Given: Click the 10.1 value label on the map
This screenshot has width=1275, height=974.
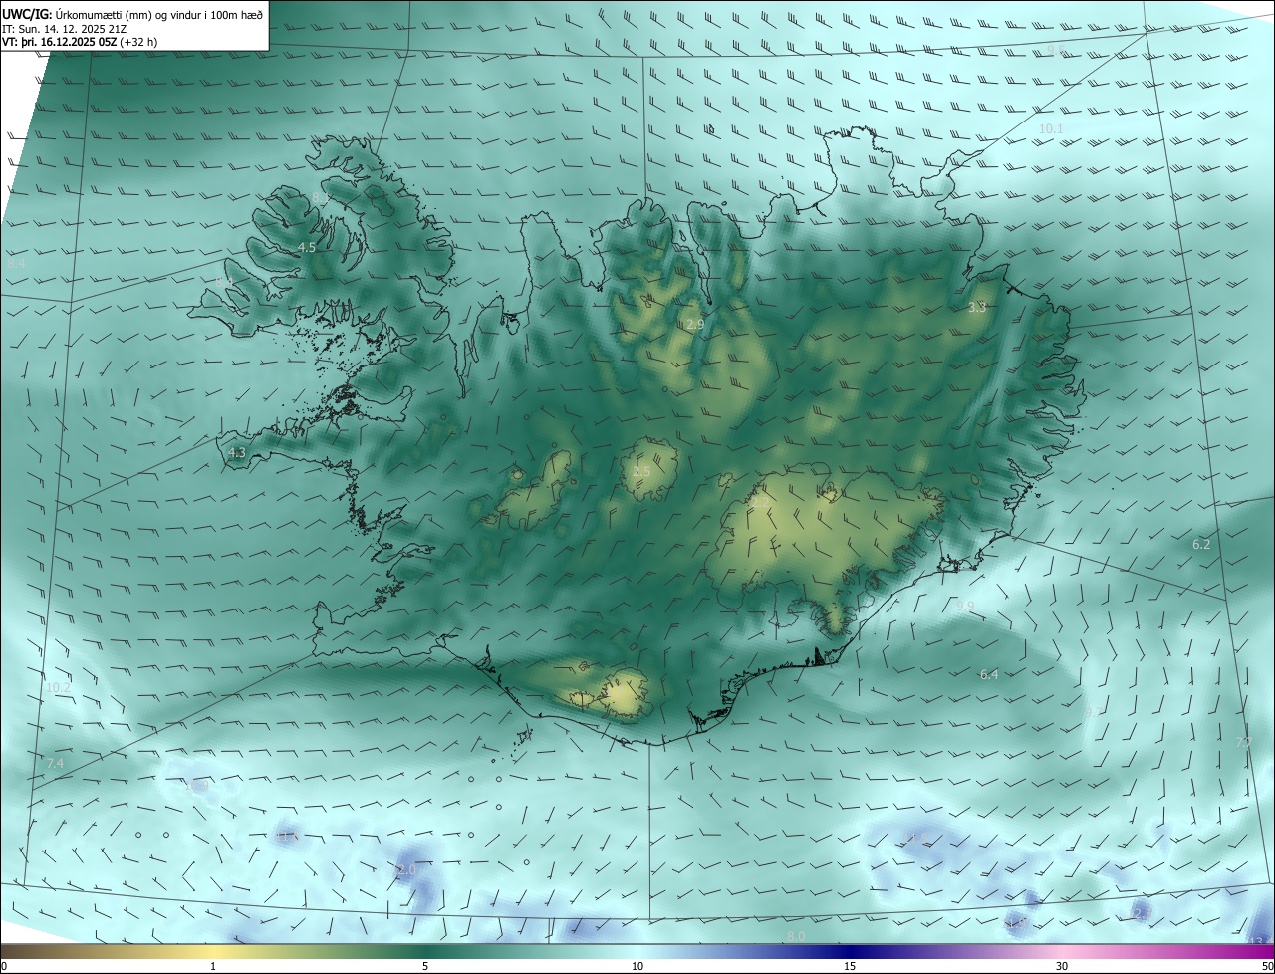Looking at the screenshot, I should coord(1051,129).
